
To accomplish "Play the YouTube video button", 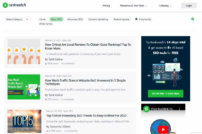I will point(163,129).
